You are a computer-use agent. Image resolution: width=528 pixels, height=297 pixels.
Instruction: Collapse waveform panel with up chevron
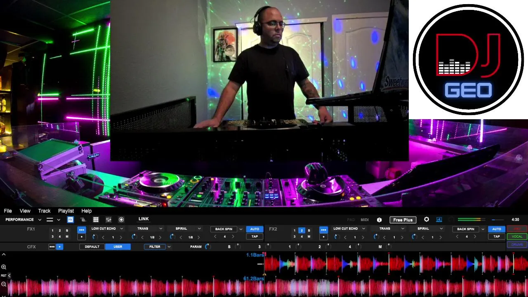4,255
